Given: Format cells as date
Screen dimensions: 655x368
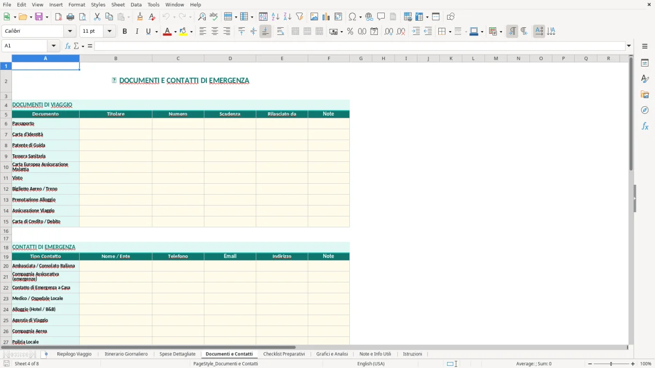Looking at the screenshot, I should (374, 32).
